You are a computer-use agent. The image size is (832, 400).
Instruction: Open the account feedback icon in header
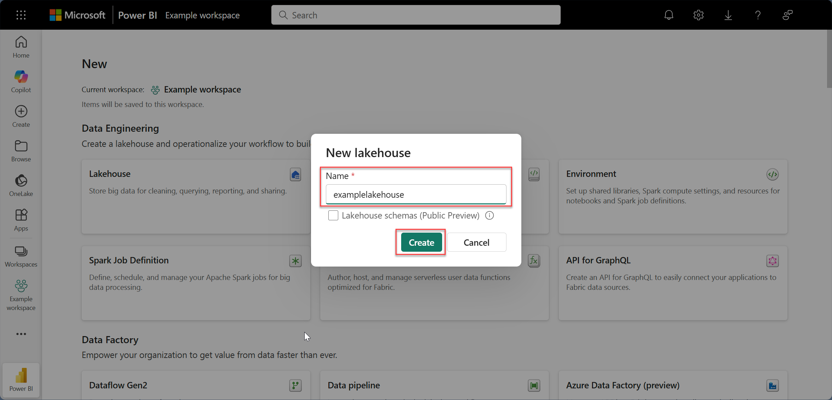[787, 15]
